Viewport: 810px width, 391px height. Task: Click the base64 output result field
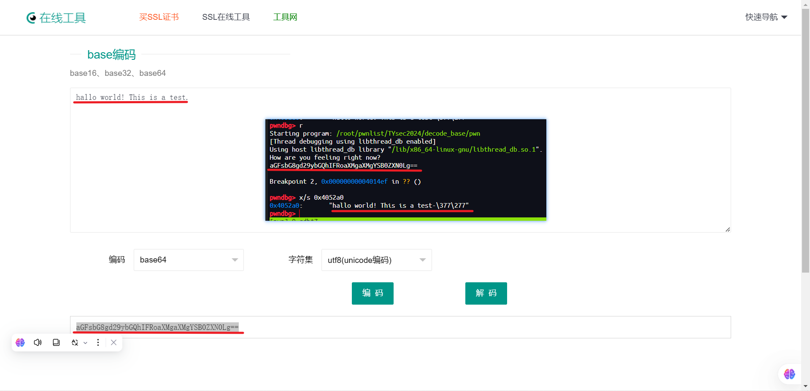click(400, 327)
